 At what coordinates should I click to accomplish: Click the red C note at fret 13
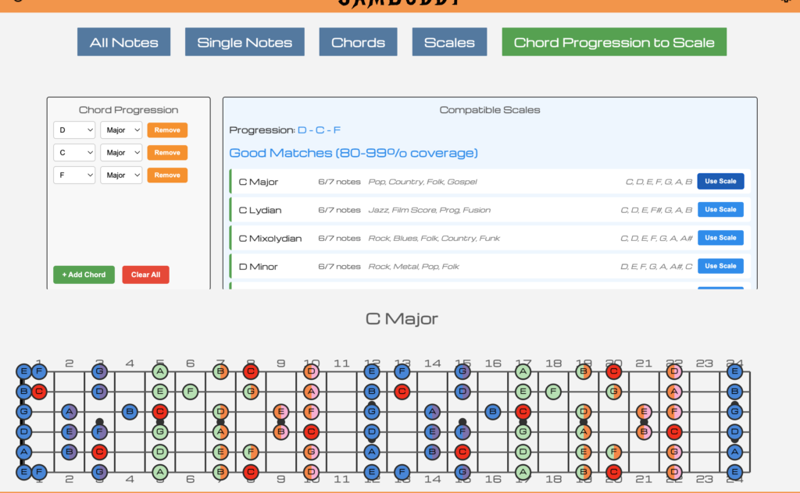402,392
